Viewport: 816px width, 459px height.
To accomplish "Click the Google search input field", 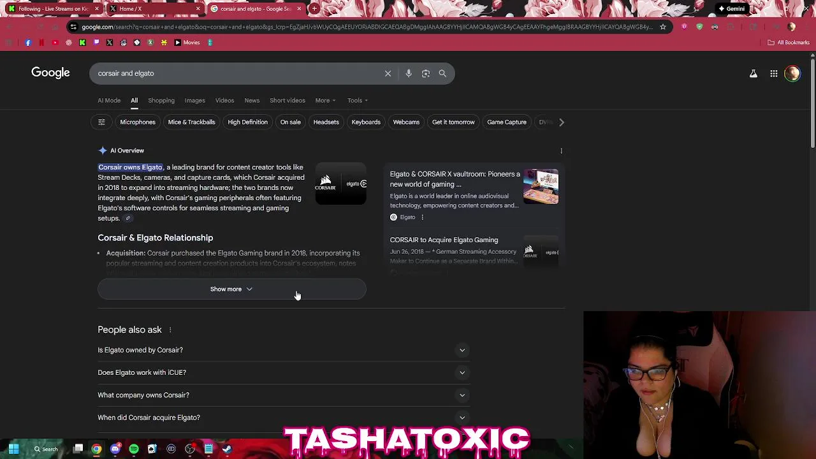I will click(236, 73).
